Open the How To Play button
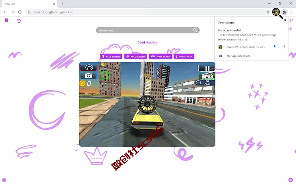Viewport: 296px width, 185px height. click(x=184, y=56)
